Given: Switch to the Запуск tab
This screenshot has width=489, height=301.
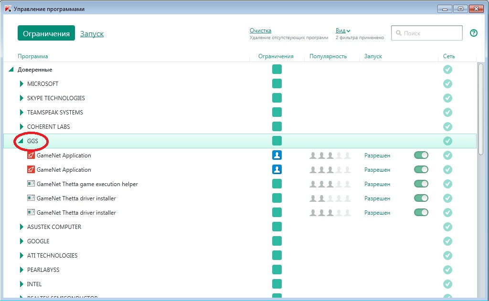Looking at the screenshot, I should coord(92,34).
